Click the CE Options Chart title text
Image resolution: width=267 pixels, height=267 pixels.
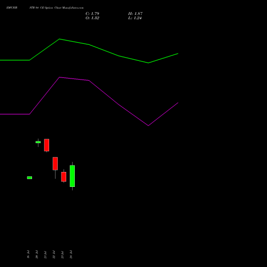[x=57, y=7]
